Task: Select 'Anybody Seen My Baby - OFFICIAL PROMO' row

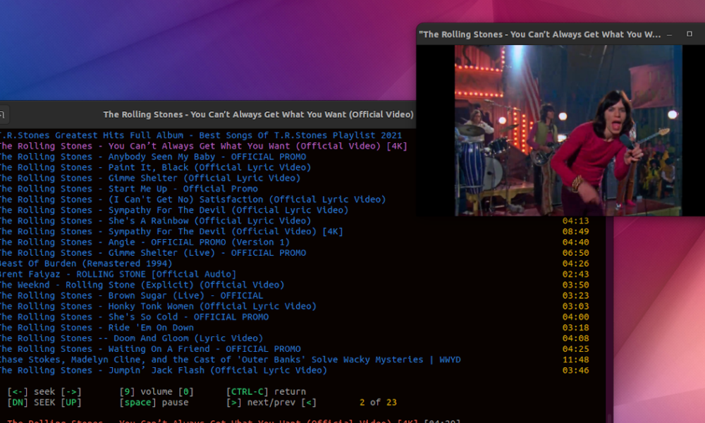Action: [x=153, y=157]
